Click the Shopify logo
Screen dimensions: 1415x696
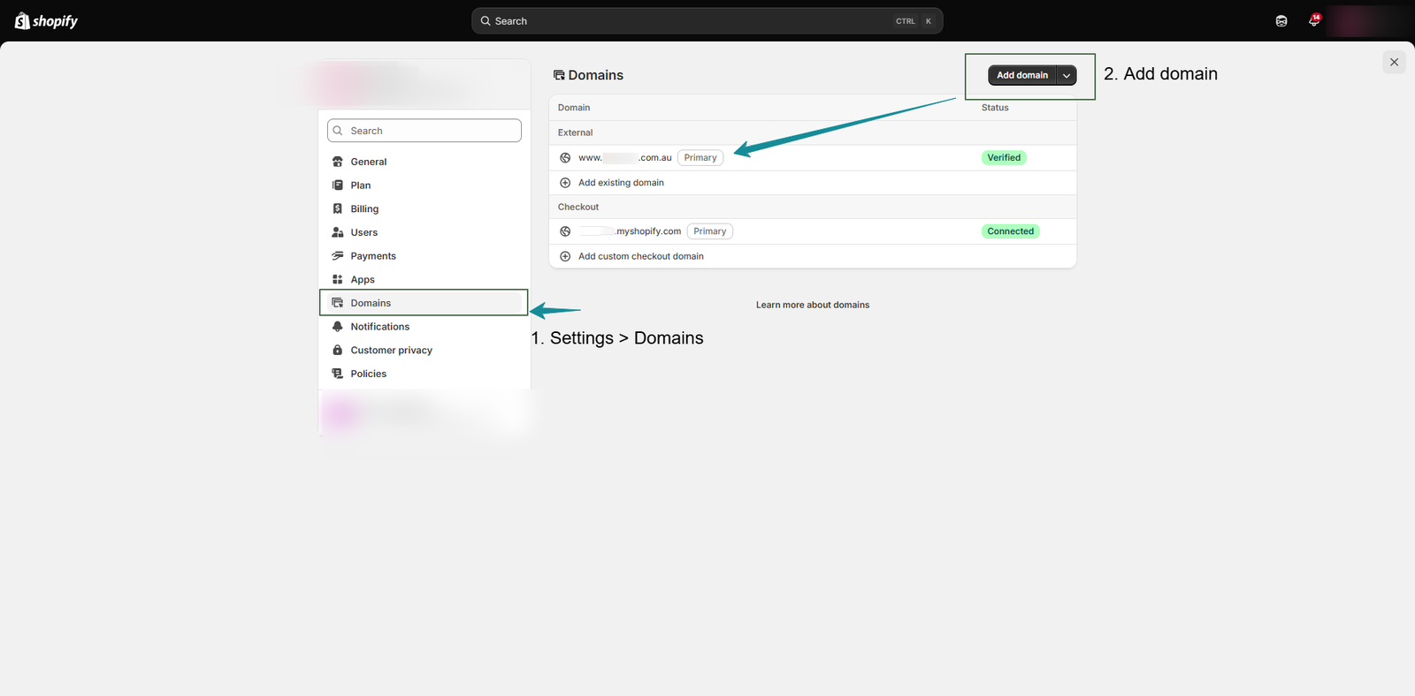tap(46, 21)
